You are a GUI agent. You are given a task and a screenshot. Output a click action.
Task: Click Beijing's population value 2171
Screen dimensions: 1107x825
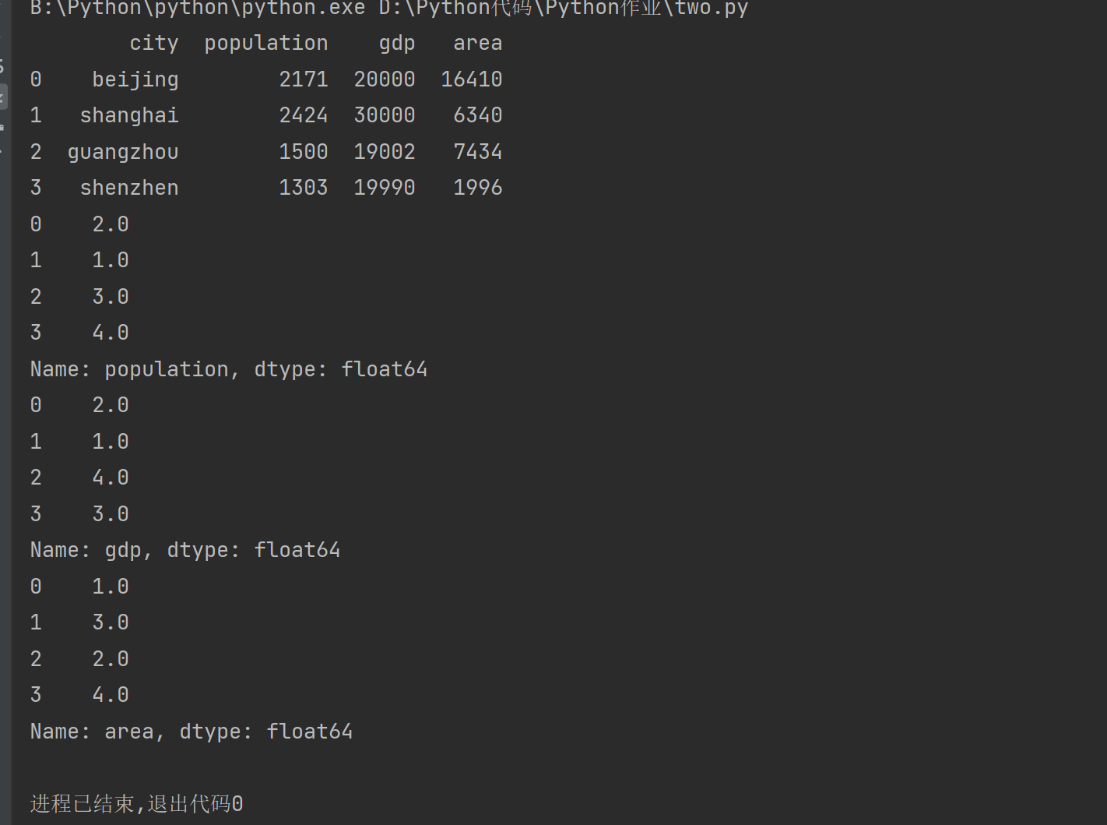point(303,79)
